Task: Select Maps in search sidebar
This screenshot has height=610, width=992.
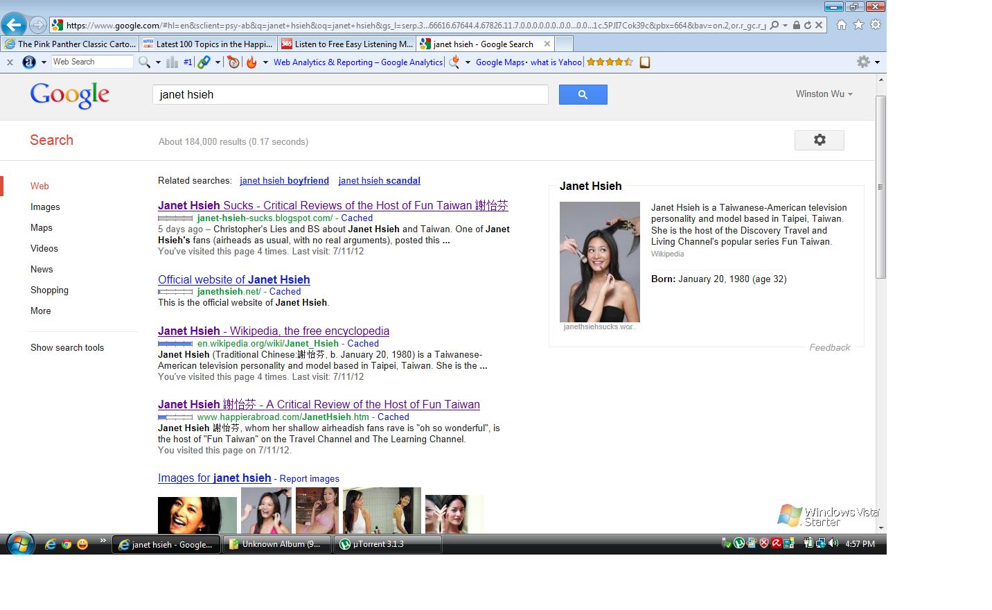Action: (x=42, y=227)
